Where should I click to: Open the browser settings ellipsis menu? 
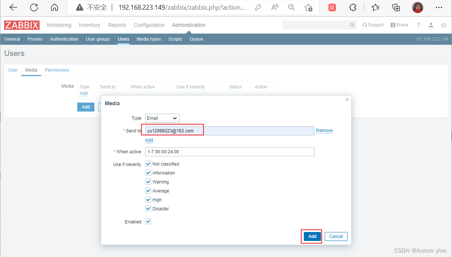[439, 7]
